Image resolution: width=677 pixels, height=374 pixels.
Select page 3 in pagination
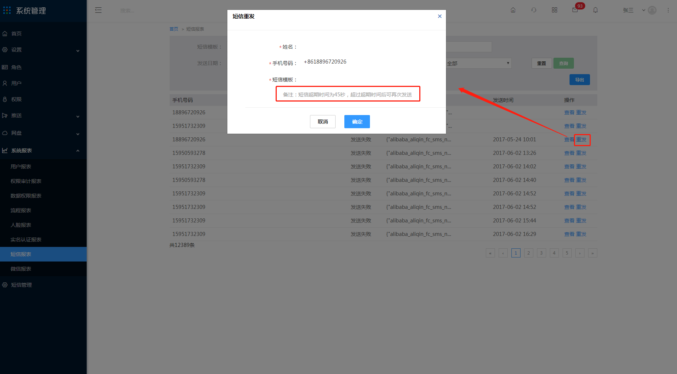coord(541,253)
